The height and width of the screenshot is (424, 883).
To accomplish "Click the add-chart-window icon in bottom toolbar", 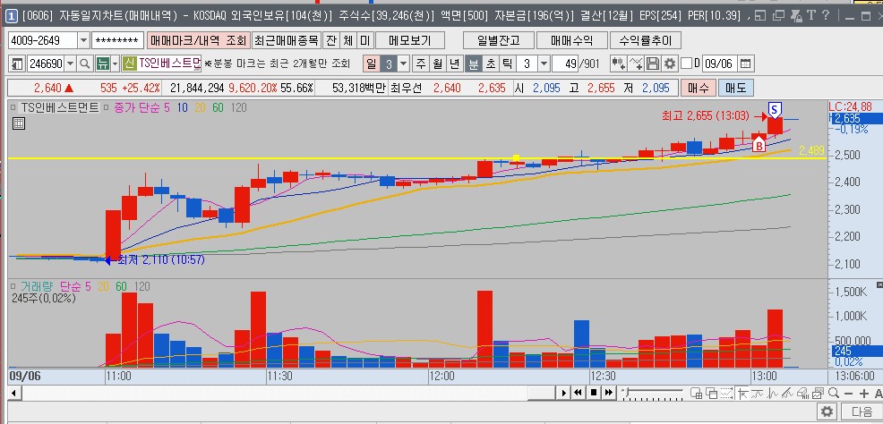I will (x=697, y=393).
